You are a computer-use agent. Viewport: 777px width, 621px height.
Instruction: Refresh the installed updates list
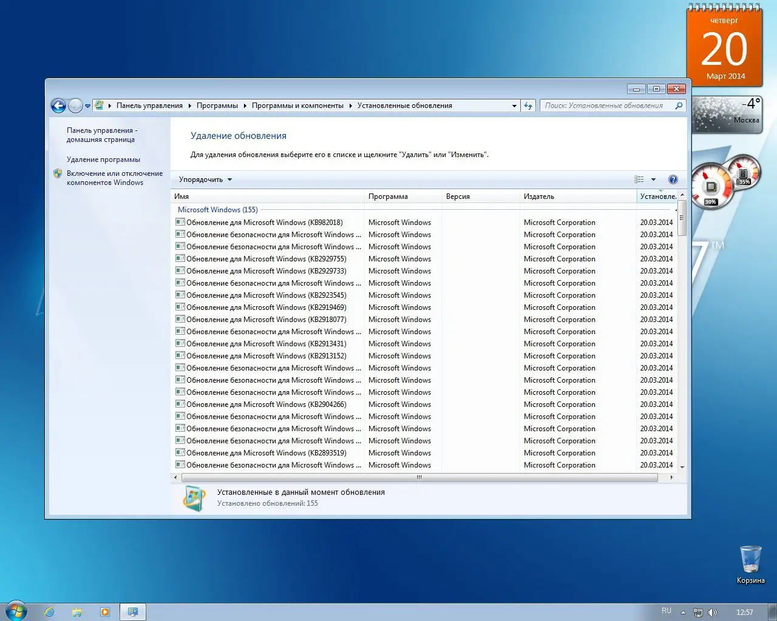(x=528, y=106)
